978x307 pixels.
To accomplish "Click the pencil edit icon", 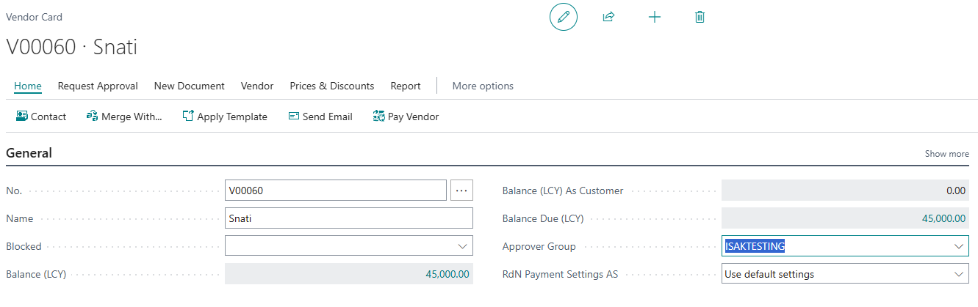I will coord(564,17).
